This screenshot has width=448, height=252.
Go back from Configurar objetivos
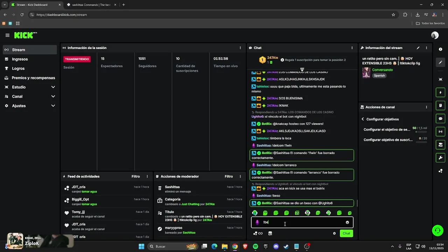[363, 119]
